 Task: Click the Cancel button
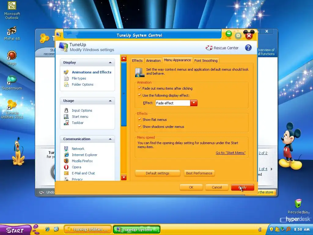(217, 187)
